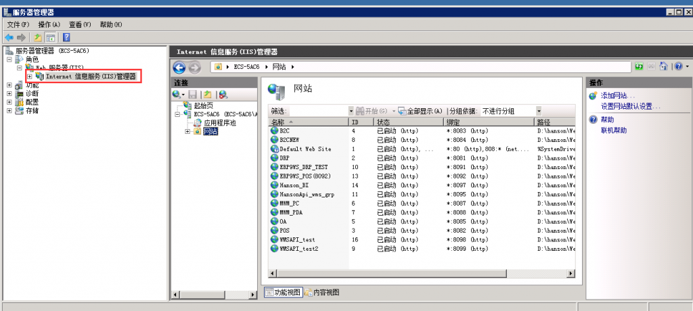This screenshot has height=311, width=693.
Task: Click the up-one-level folder icon in main toolbar
Action: pyautogui.click(x=38, y=38)
